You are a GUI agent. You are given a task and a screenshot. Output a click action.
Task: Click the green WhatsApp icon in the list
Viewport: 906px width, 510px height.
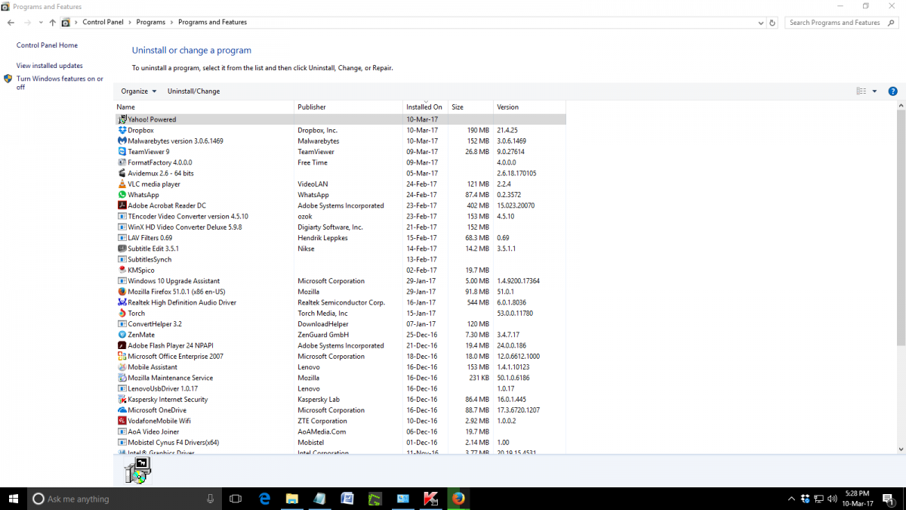[x=122, y=195]
